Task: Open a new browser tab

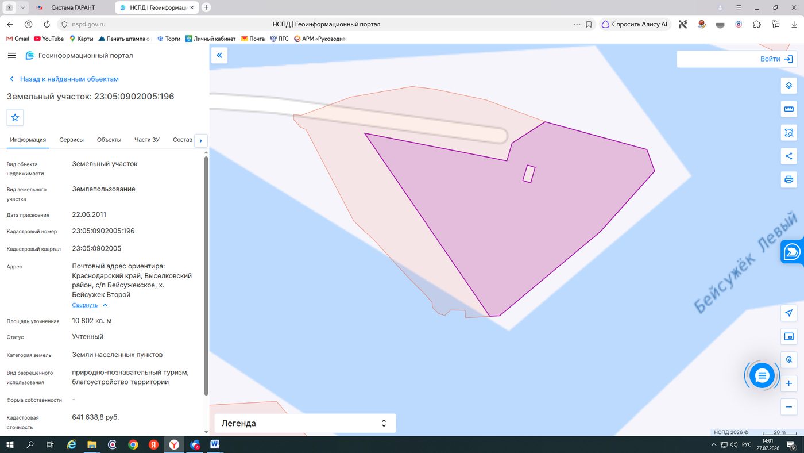Action: click(x=206, y=7)
